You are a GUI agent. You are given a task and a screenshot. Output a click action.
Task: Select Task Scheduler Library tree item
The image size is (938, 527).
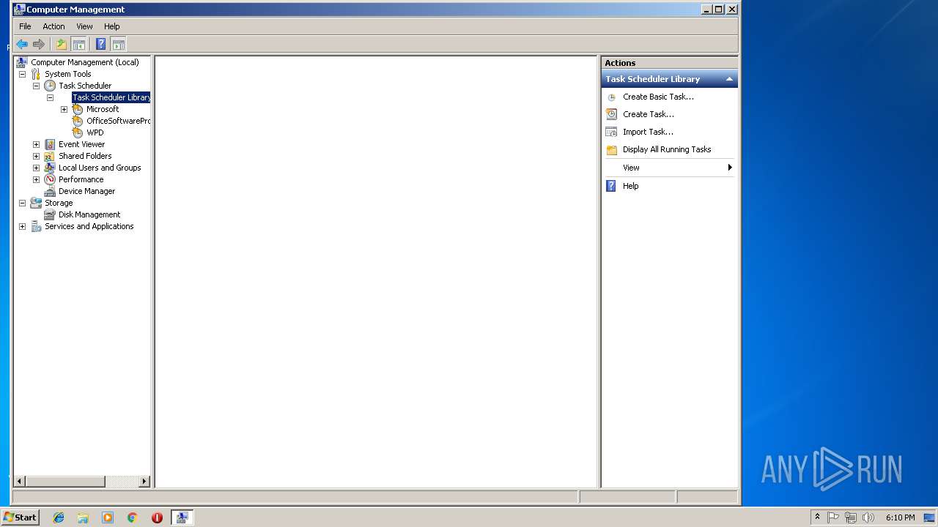click(x=111, y=97)
